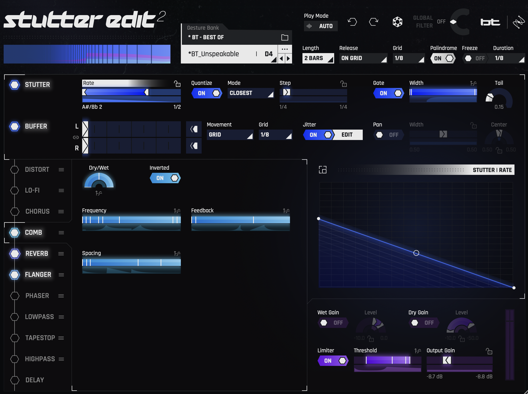Screen dimensions: 528x394
Task: Turn off the Gate switch
Action: (389, 93)
